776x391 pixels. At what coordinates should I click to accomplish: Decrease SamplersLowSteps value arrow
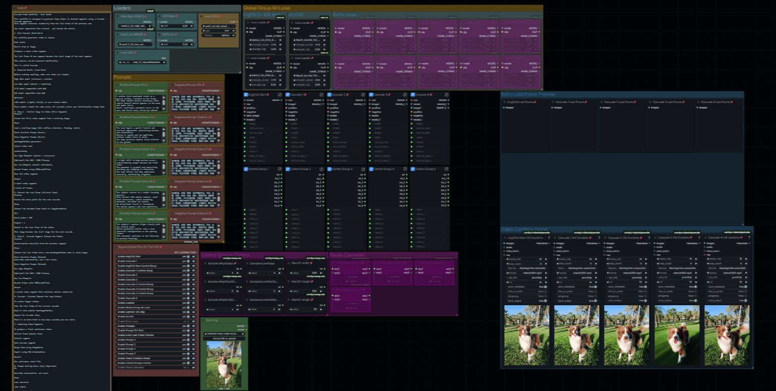click(249, 273)
